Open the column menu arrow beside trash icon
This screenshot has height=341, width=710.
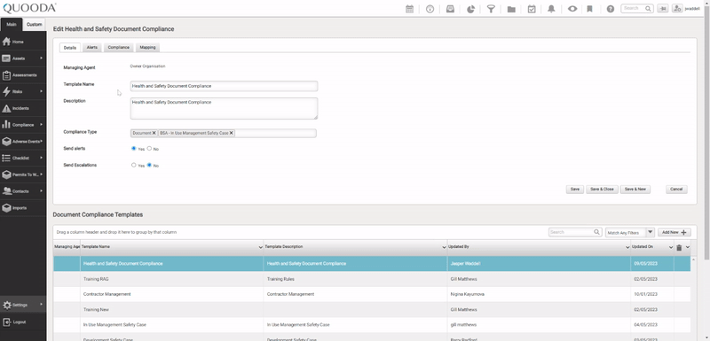tap(688, 247)
